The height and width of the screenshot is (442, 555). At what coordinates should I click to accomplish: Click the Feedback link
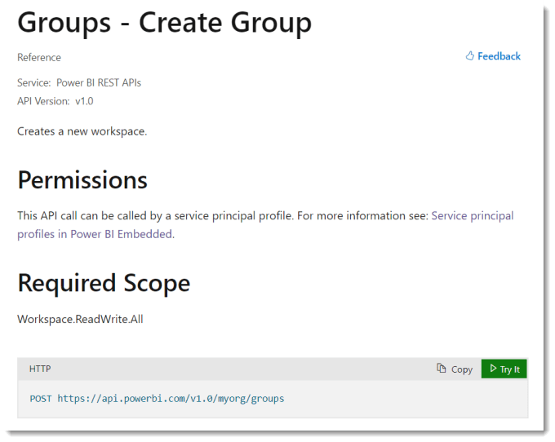[493, 56]
